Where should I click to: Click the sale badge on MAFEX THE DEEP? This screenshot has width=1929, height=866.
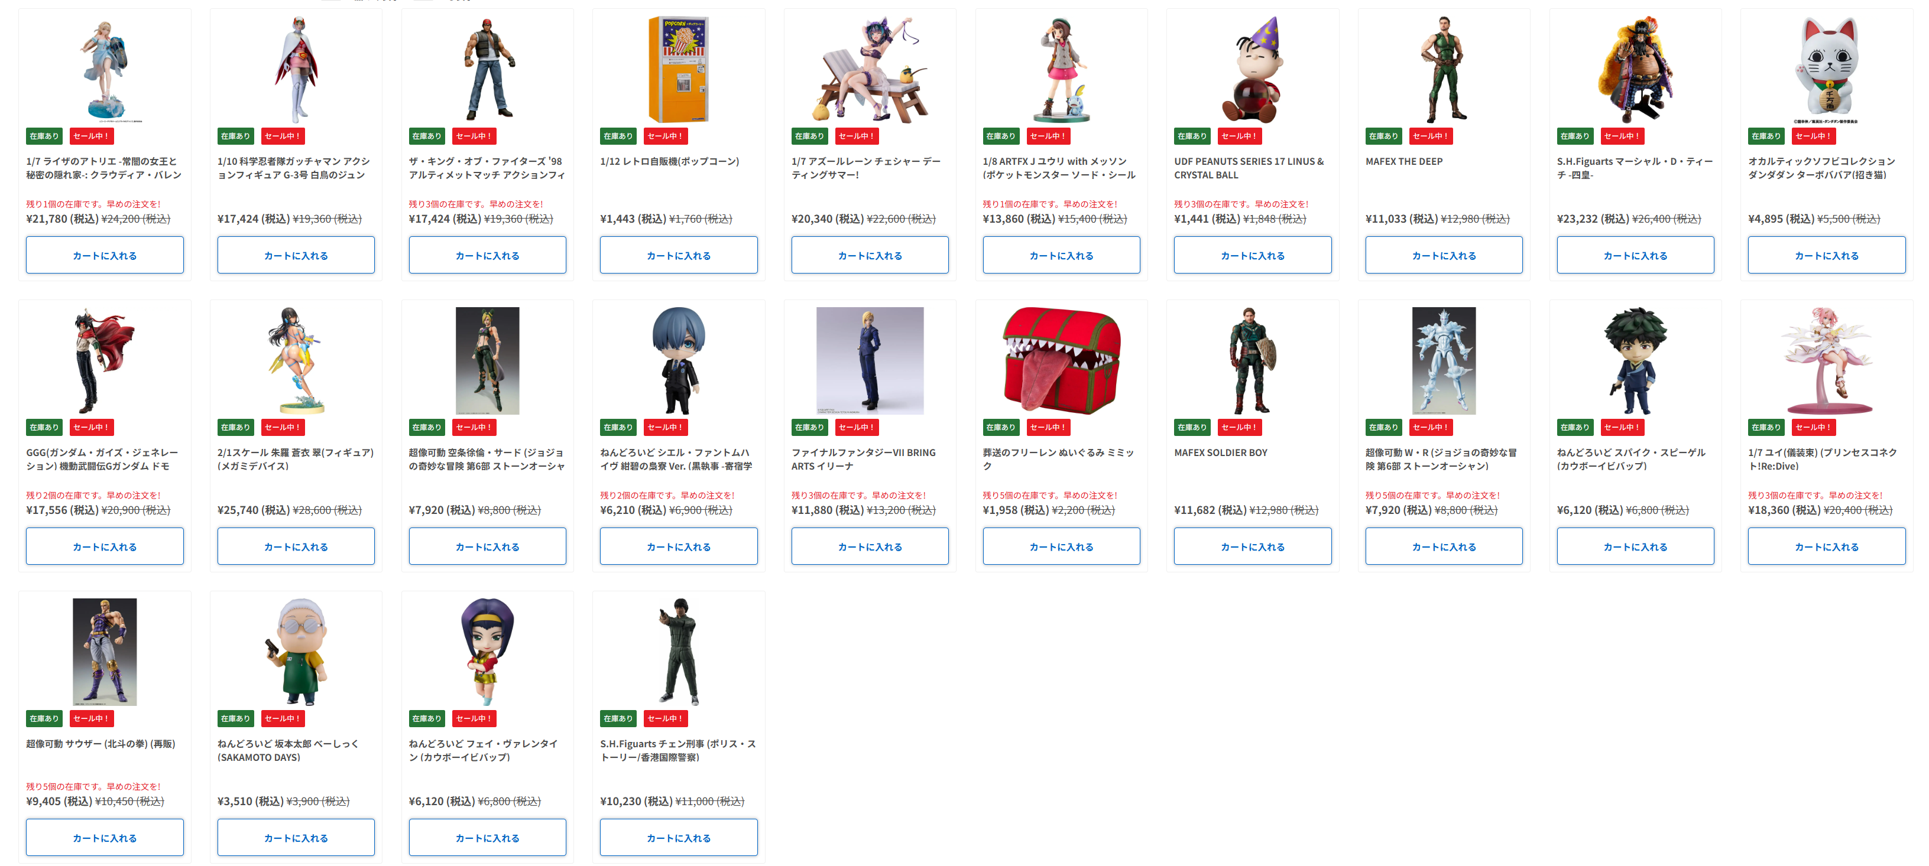click(x=1430, y=136)
